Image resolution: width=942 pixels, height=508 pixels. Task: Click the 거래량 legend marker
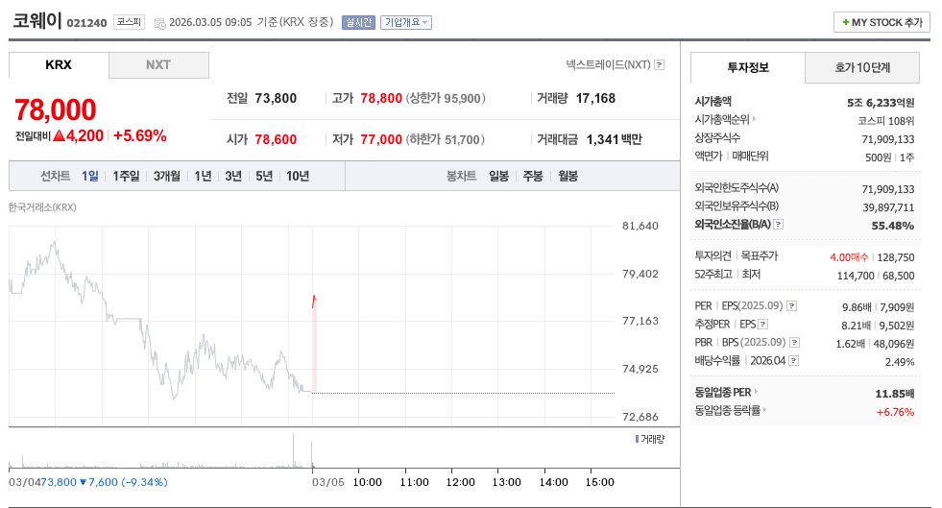[x=637, y=439]
